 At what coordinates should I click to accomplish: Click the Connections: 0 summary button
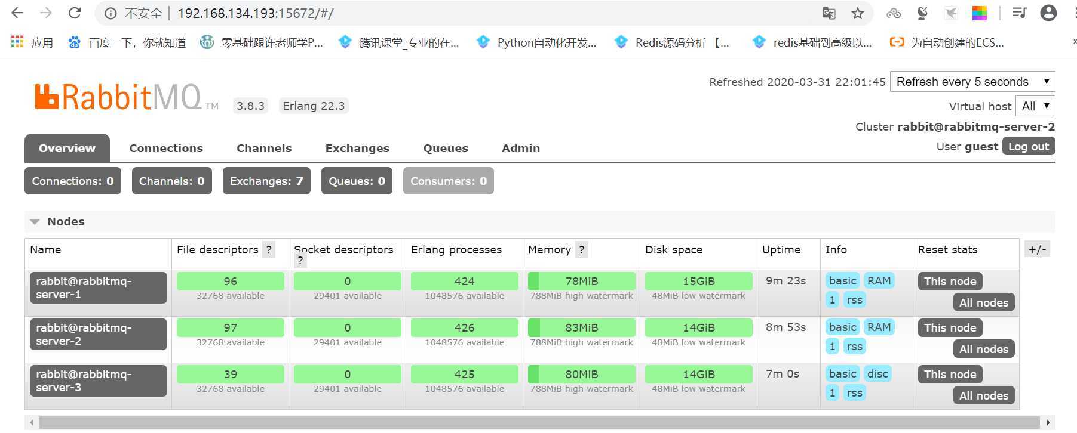pos(73,181)
